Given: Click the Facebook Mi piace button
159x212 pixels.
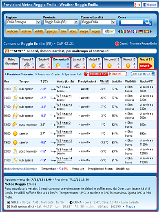Looking at the screenshot, I should [150, 5].
